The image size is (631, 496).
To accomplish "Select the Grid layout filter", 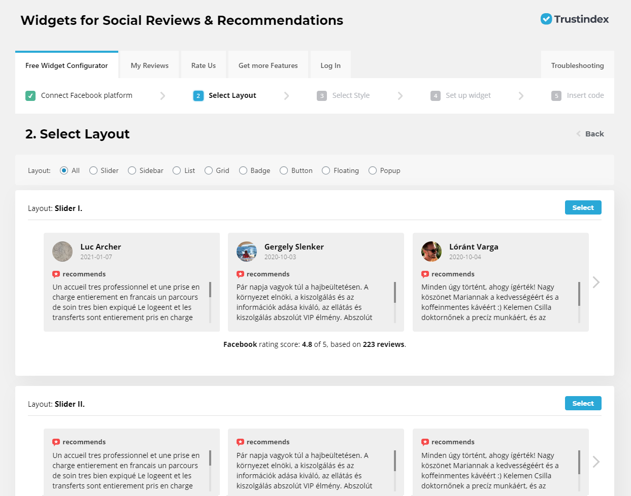I will [x=209, y=170].
